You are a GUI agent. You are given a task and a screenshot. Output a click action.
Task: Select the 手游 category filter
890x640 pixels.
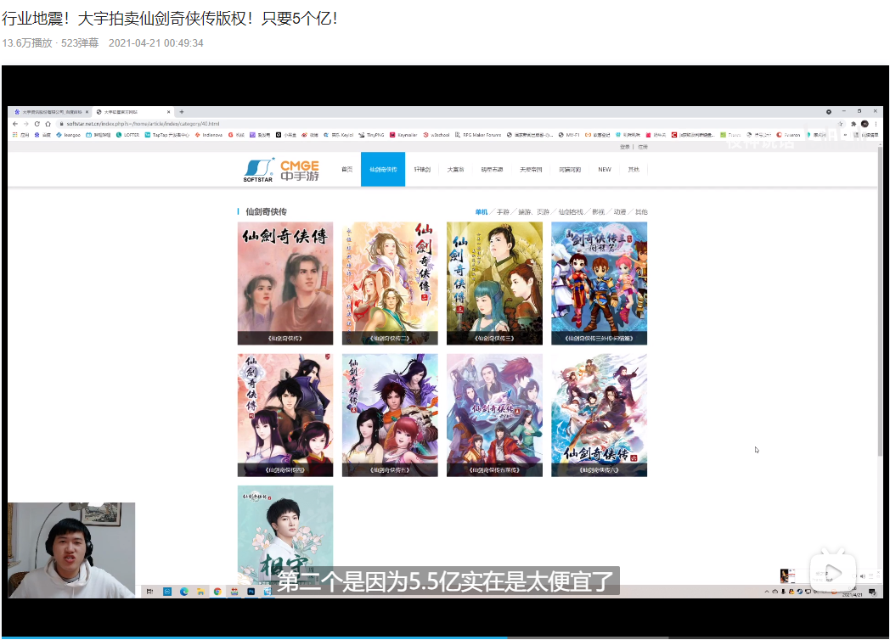[x=503, y=211]
